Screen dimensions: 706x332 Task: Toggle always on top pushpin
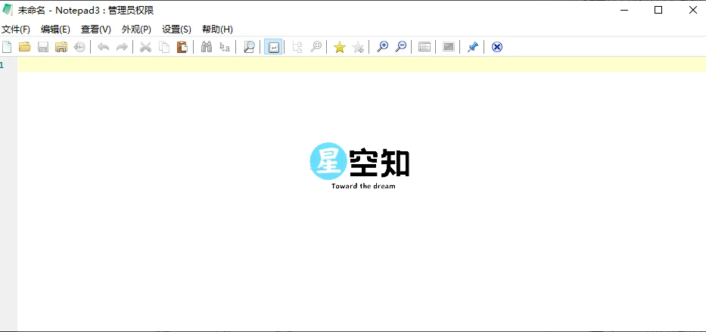[472, 47]
